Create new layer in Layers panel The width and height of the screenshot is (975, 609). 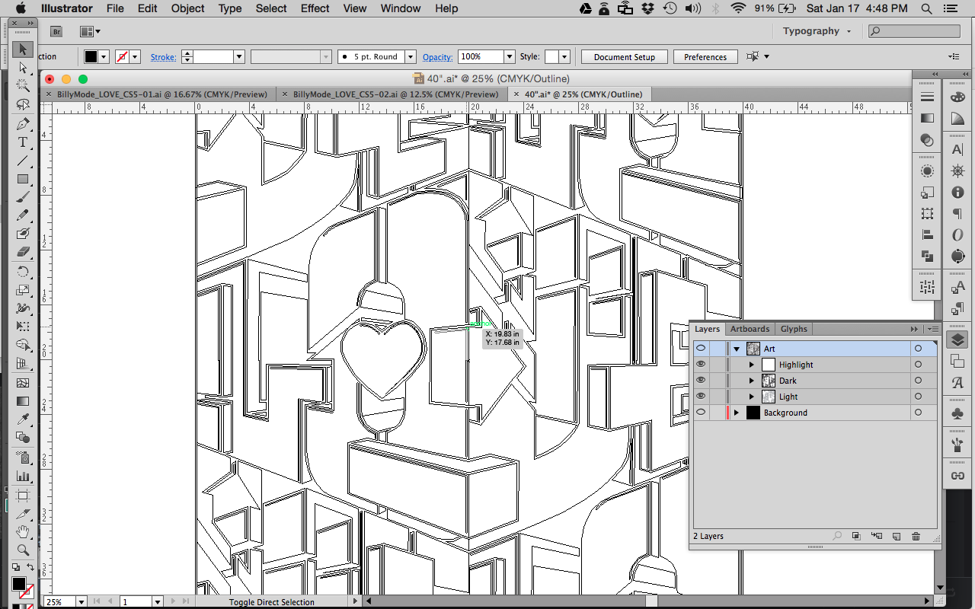pos(897,536)
